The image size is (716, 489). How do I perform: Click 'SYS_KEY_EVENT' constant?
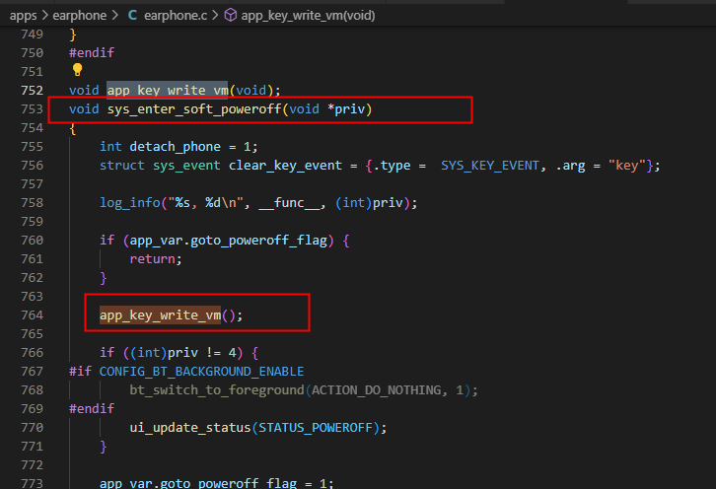click(490, 166)
